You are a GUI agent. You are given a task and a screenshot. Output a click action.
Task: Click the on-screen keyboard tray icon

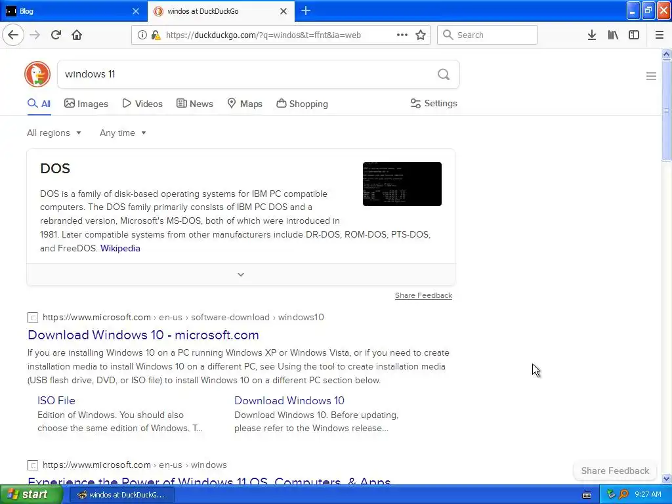click(587, 495)
